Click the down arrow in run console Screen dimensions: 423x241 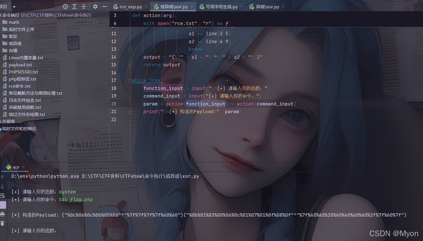[x=2, y=186]
